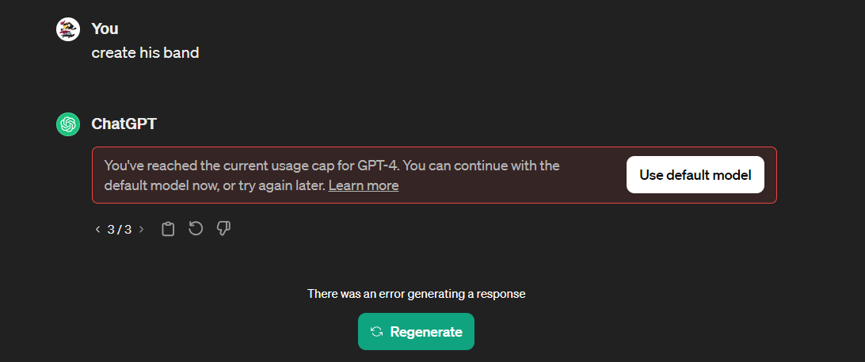Open the Learn more link
This screenshot has width=865, height=362.
click(x=364, y=185)
